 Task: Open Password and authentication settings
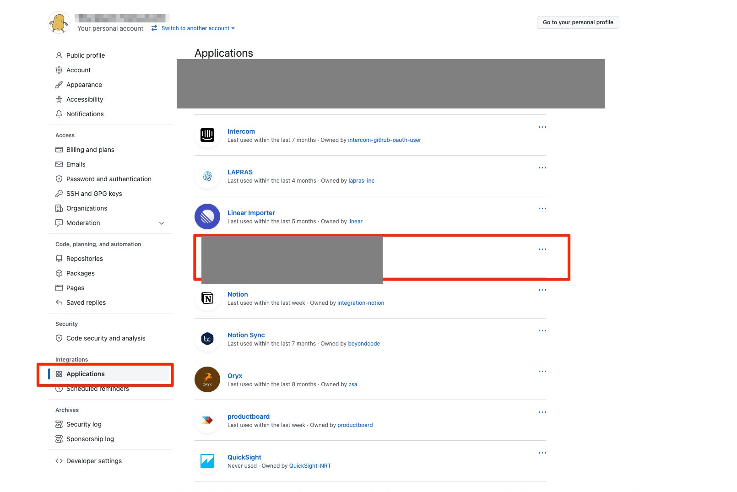point(110,179)
